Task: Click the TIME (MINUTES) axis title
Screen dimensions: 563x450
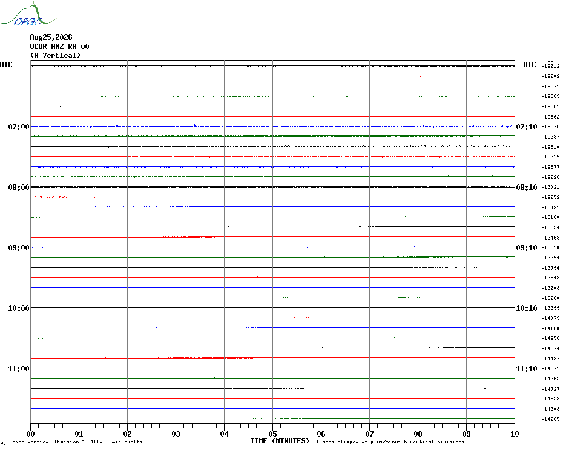Action: tap(280, 441)
